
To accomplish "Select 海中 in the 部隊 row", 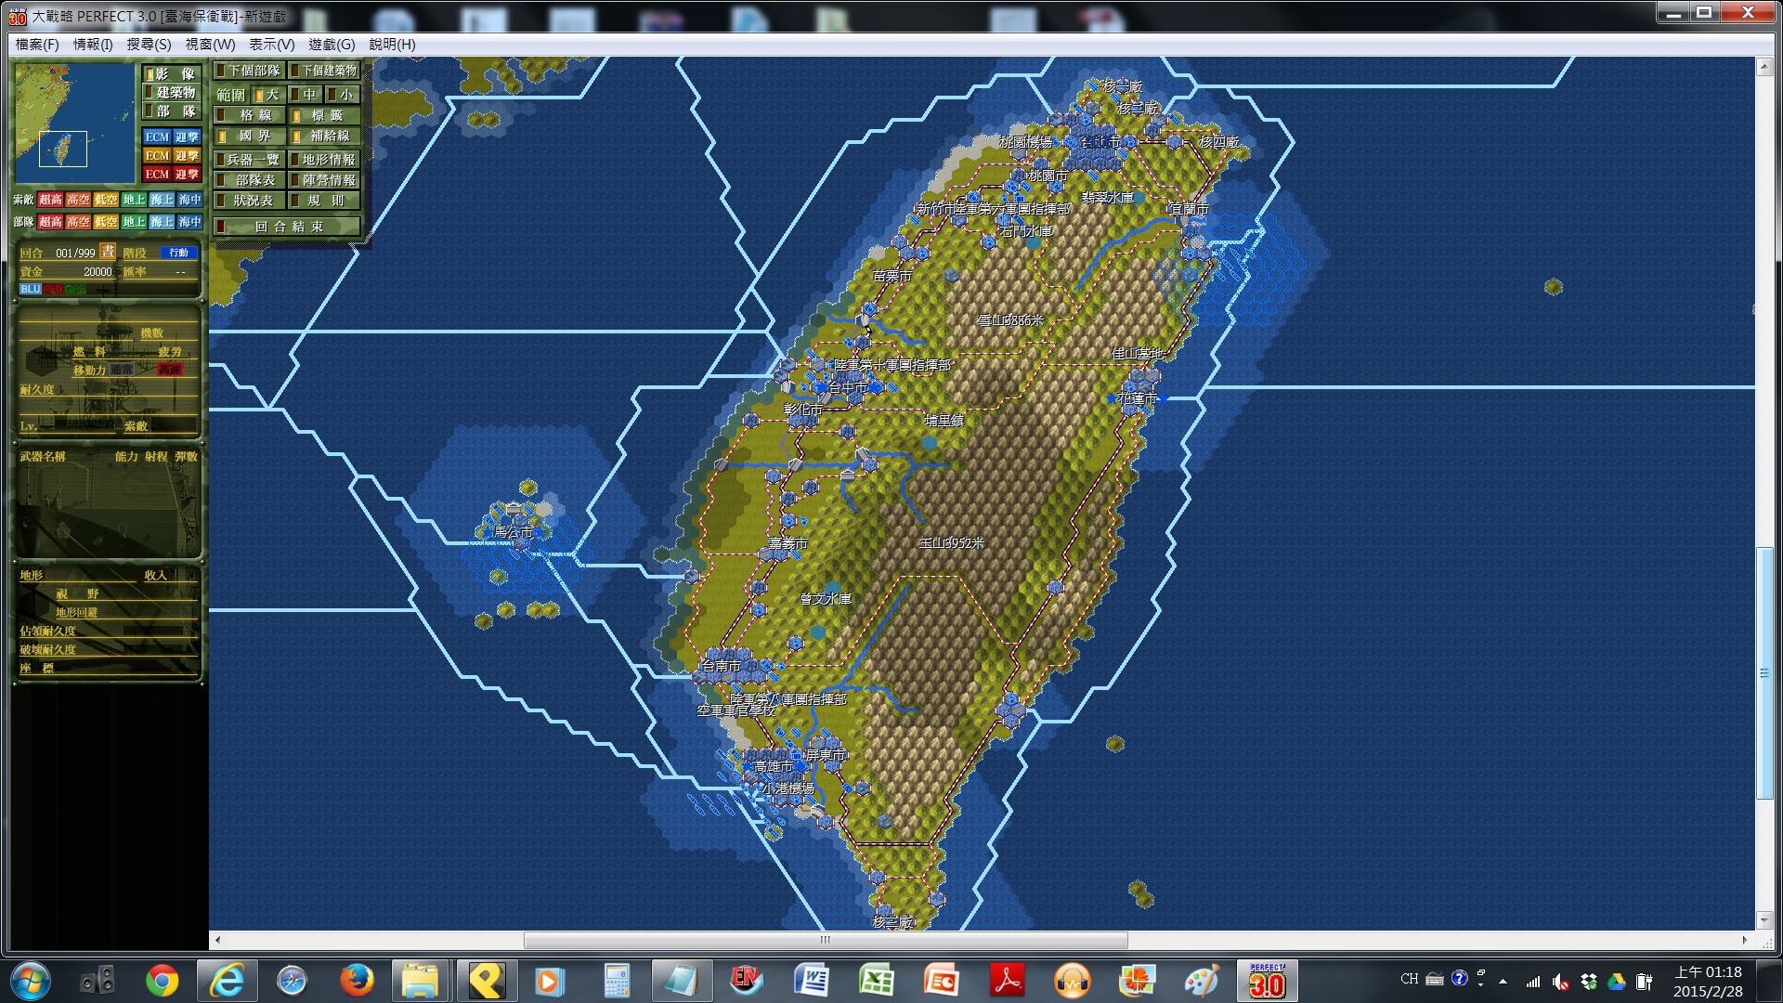I will 189,222.
